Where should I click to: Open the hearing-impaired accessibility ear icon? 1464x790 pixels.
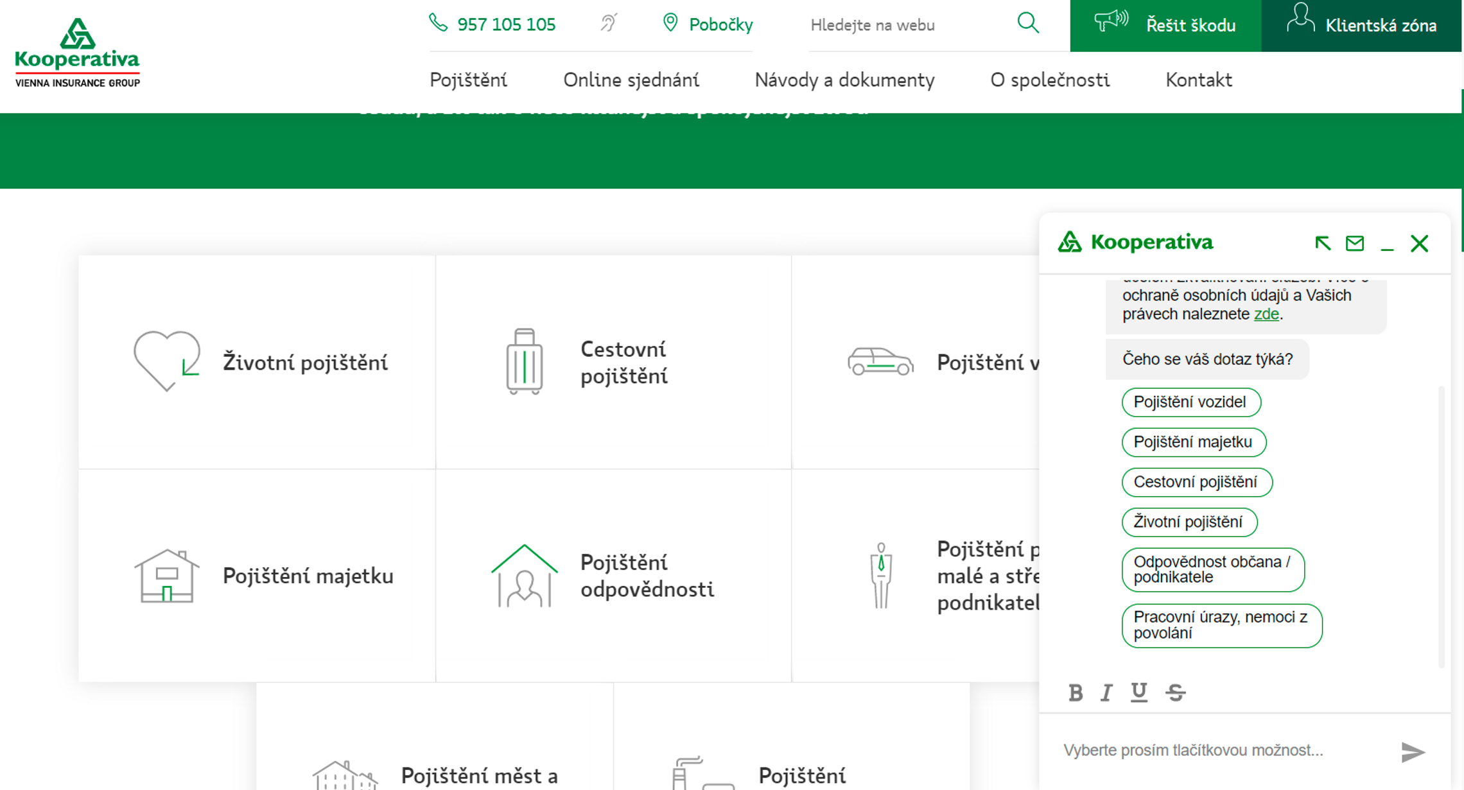click(609, 23)
